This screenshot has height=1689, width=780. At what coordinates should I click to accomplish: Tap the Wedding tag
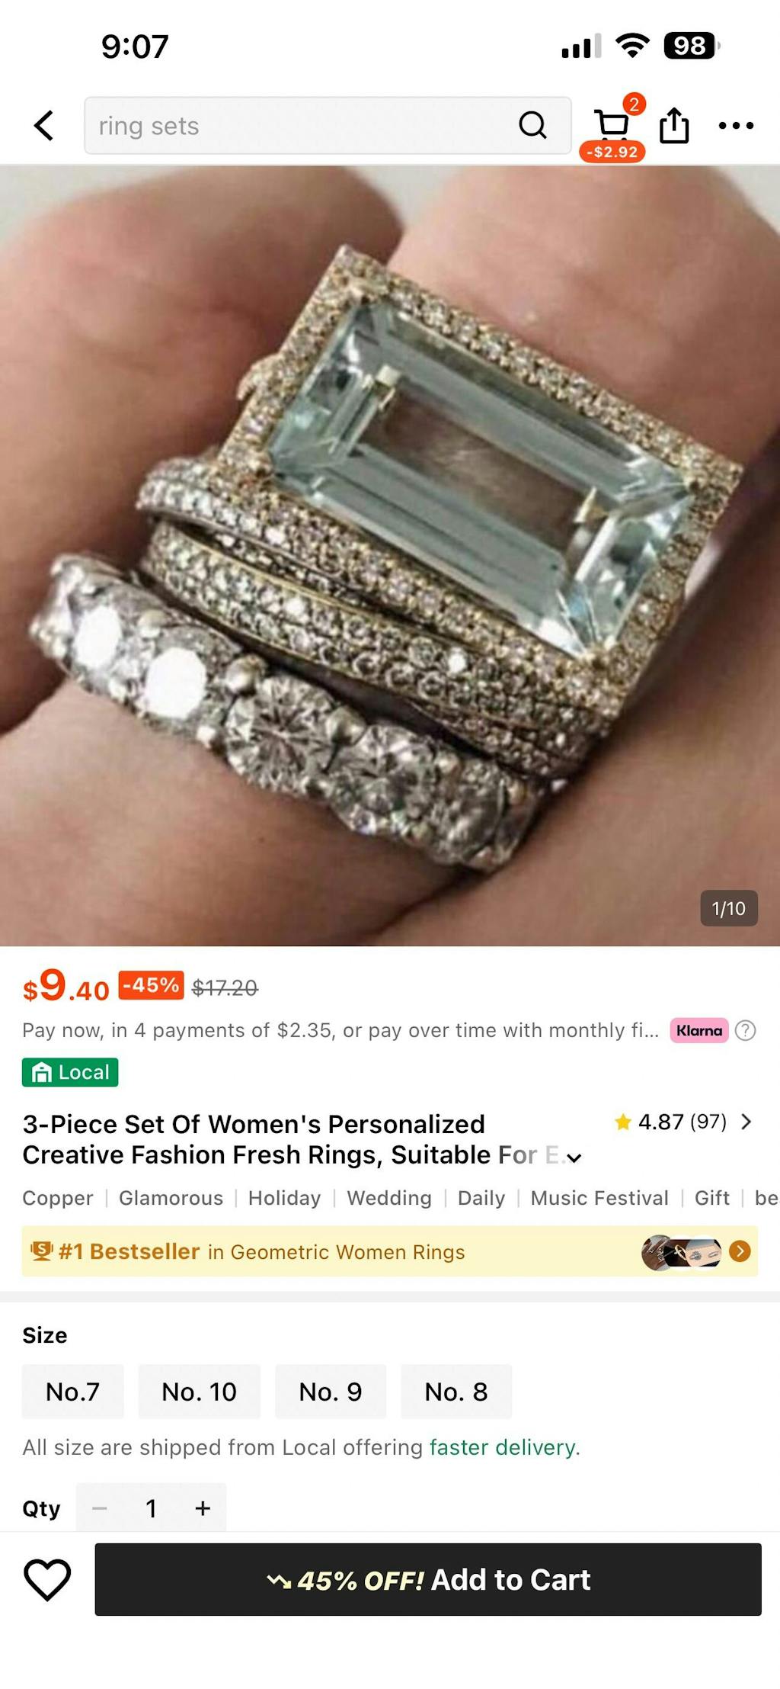389,1198
